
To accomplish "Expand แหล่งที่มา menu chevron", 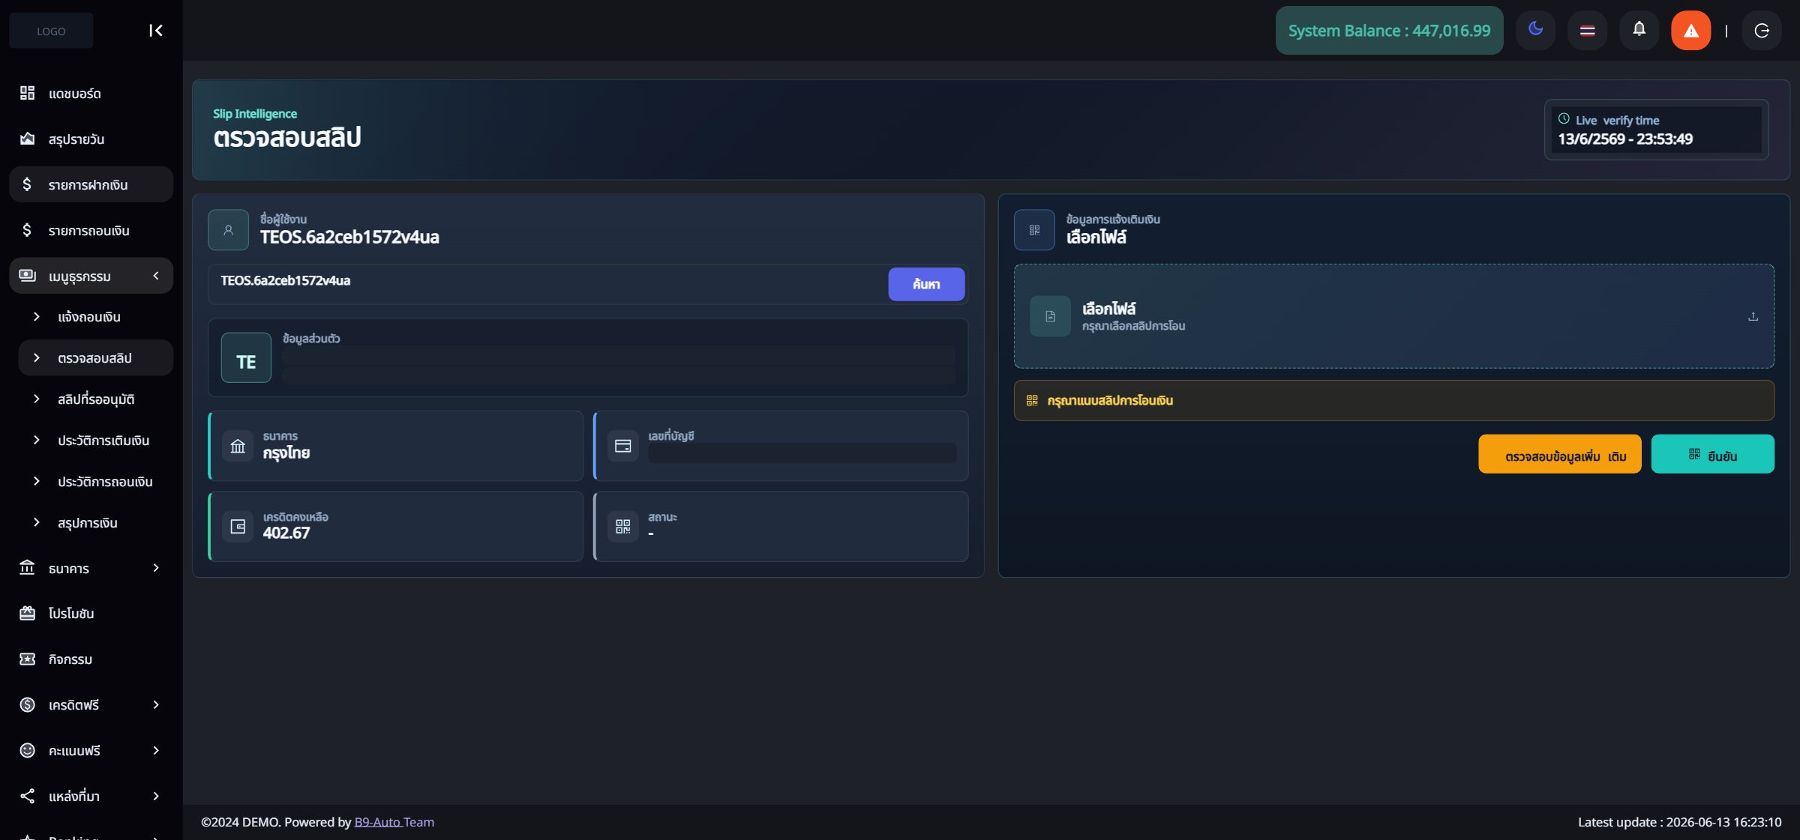I will pyautogui.click(x=155, y=797).
